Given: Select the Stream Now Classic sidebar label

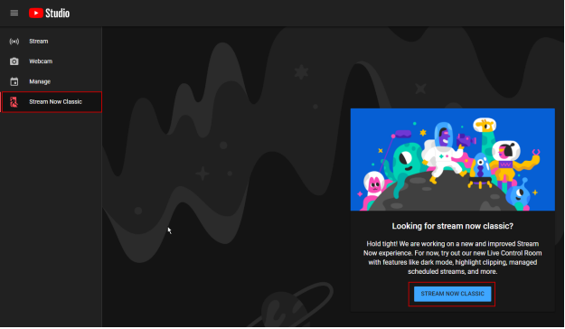Looking at the screenshot, I should pyautogui.click(x=55, y=102).
